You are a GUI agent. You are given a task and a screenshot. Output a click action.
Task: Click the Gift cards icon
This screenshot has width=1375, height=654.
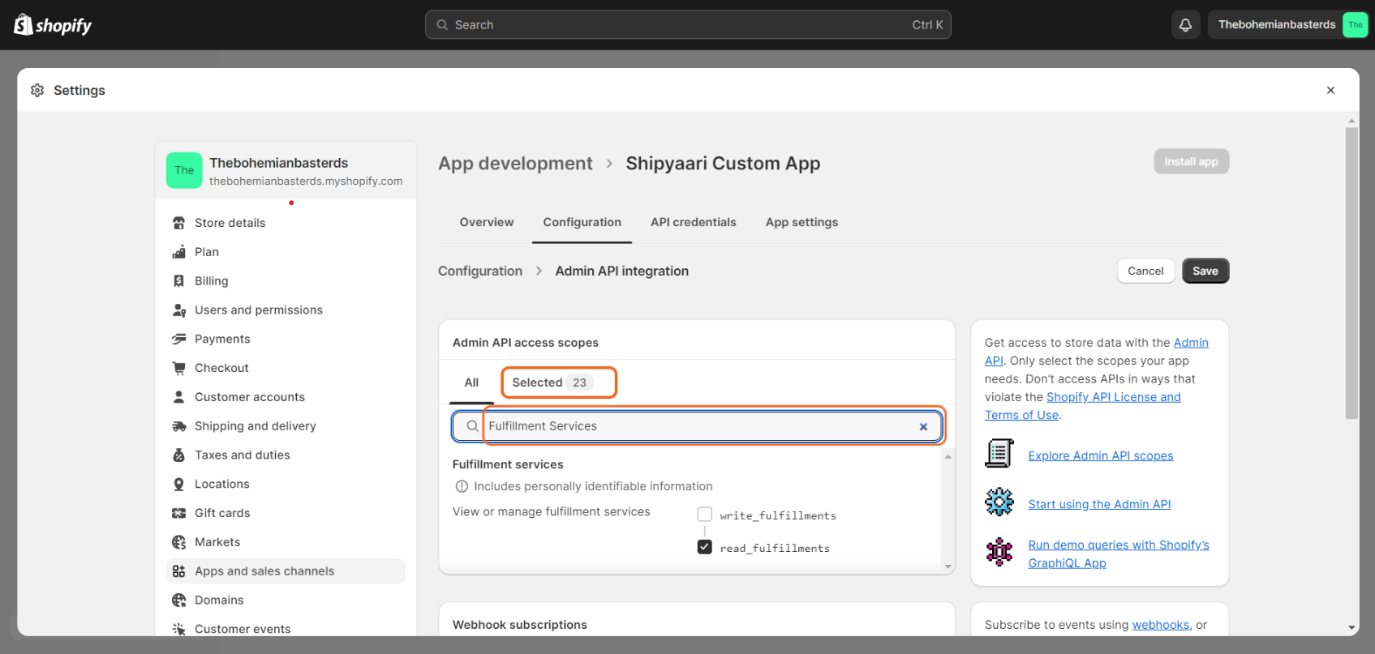tap(179, 513)
